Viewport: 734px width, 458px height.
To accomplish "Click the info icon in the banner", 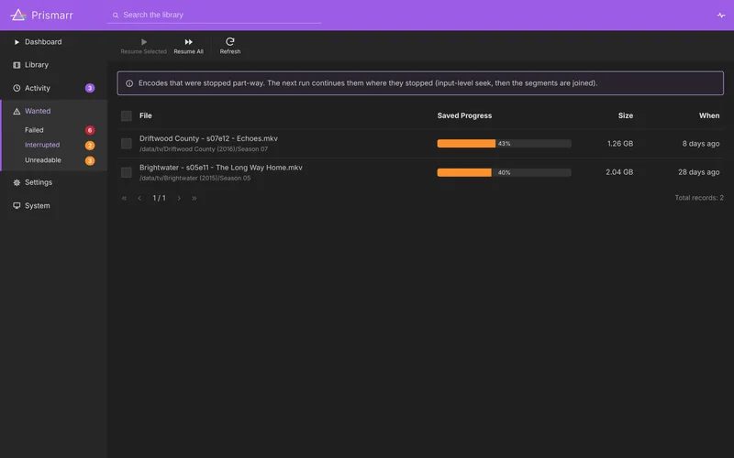I will point(129,83).
